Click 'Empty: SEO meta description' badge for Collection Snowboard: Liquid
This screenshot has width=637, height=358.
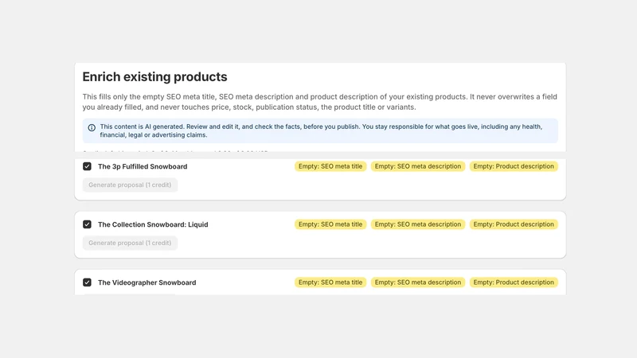click(417, 224)
